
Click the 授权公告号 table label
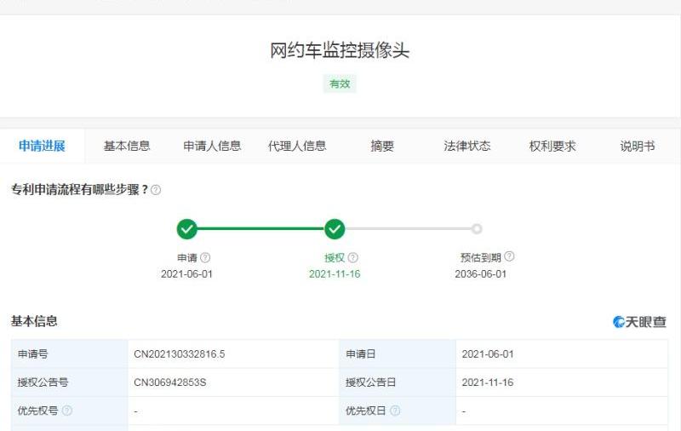point(43,382)
